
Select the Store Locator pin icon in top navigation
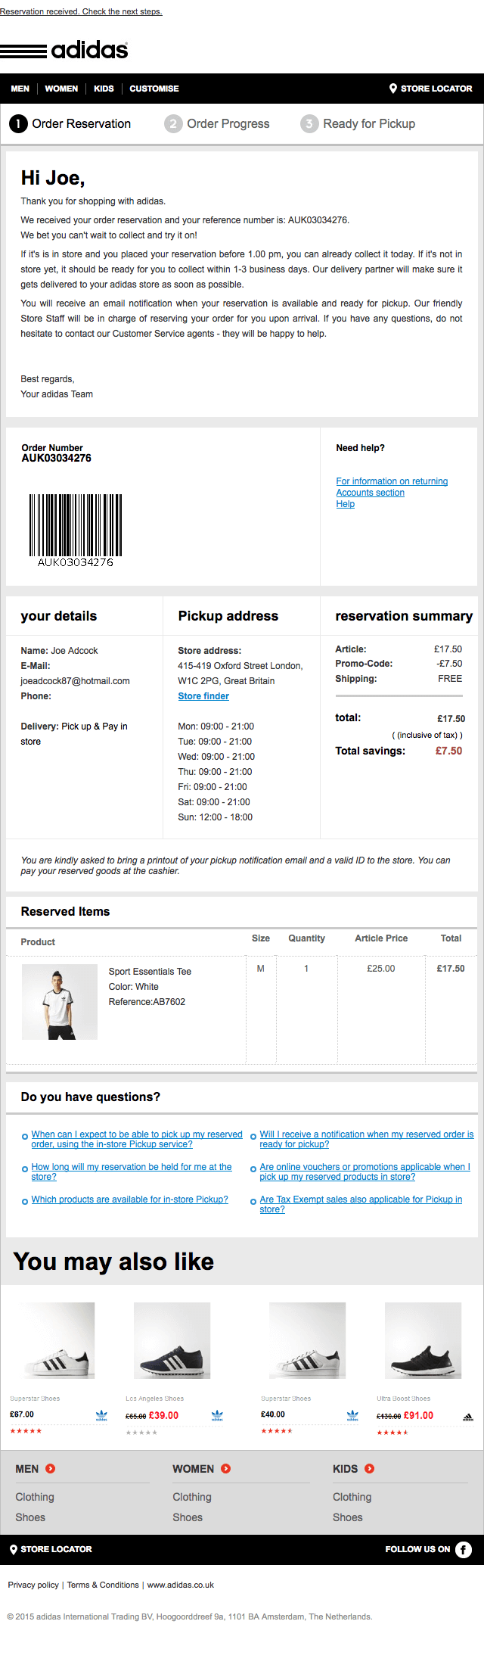click(x=394, y=89)
